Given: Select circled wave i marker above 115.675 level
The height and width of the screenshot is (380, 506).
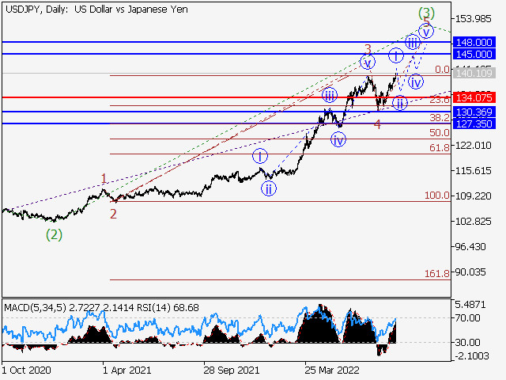Looking at the screenshot, I should (260, 156).
